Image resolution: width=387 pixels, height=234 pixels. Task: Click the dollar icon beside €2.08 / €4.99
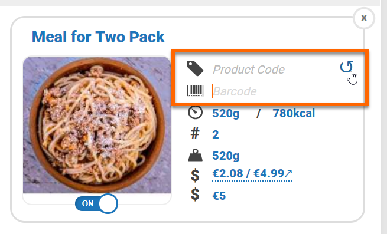pos(195,175)
